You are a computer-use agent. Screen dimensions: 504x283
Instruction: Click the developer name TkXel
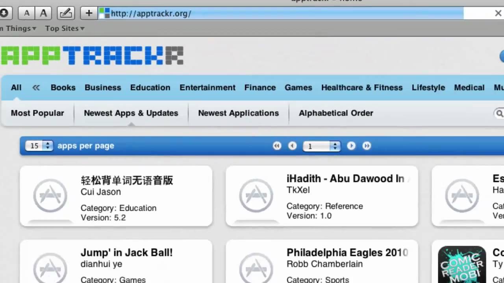coord(298,190)
